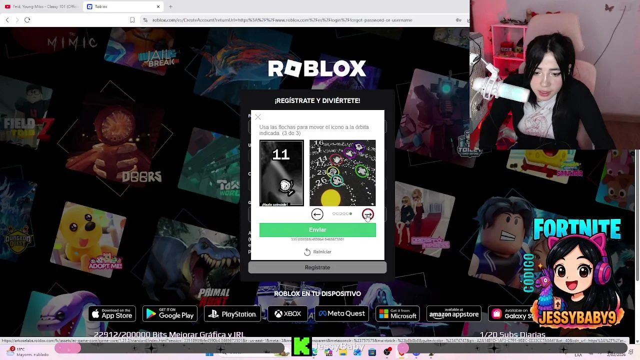640x360 pixels.
Task: Restart the captcha with Reiniciar
Action: [317, 252]
